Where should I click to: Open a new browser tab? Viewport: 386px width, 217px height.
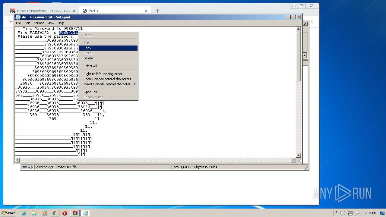click(158, 11)
